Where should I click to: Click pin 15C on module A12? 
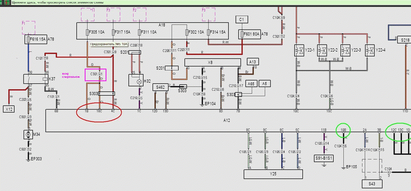(329, 111)
